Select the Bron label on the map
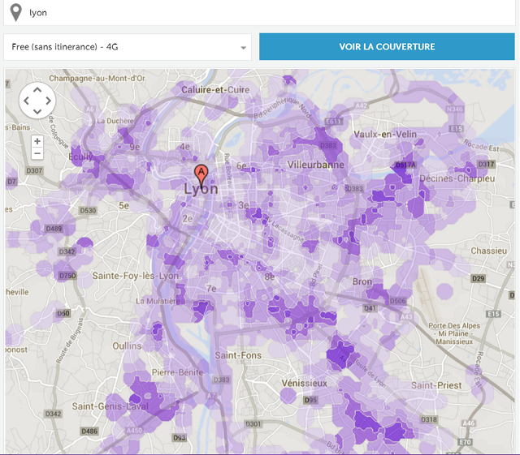The width and height of the screenshot is (520, 455). point(362,281)
